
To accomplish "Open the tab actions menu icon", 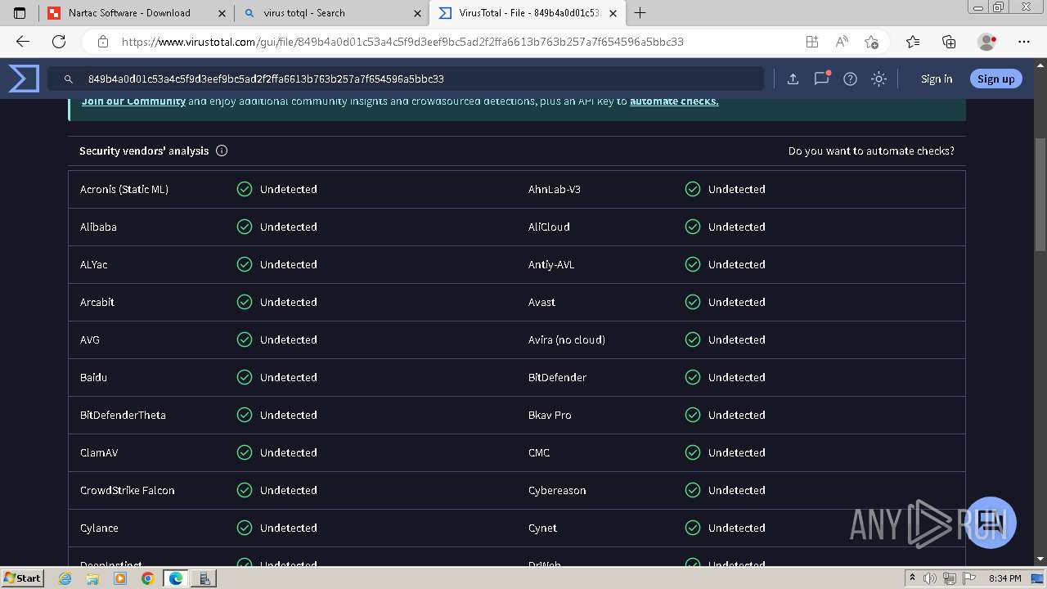I will (x=20, y=13).
